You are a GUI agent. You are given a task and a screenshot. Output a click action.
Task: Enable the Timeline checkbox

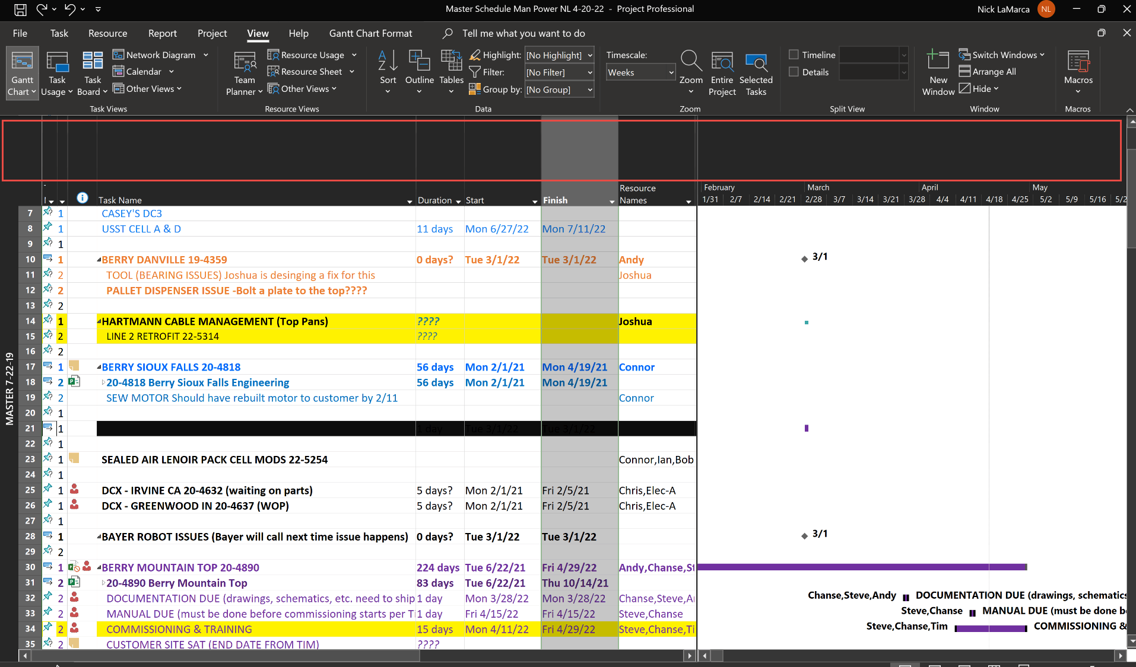click(794, 55)
